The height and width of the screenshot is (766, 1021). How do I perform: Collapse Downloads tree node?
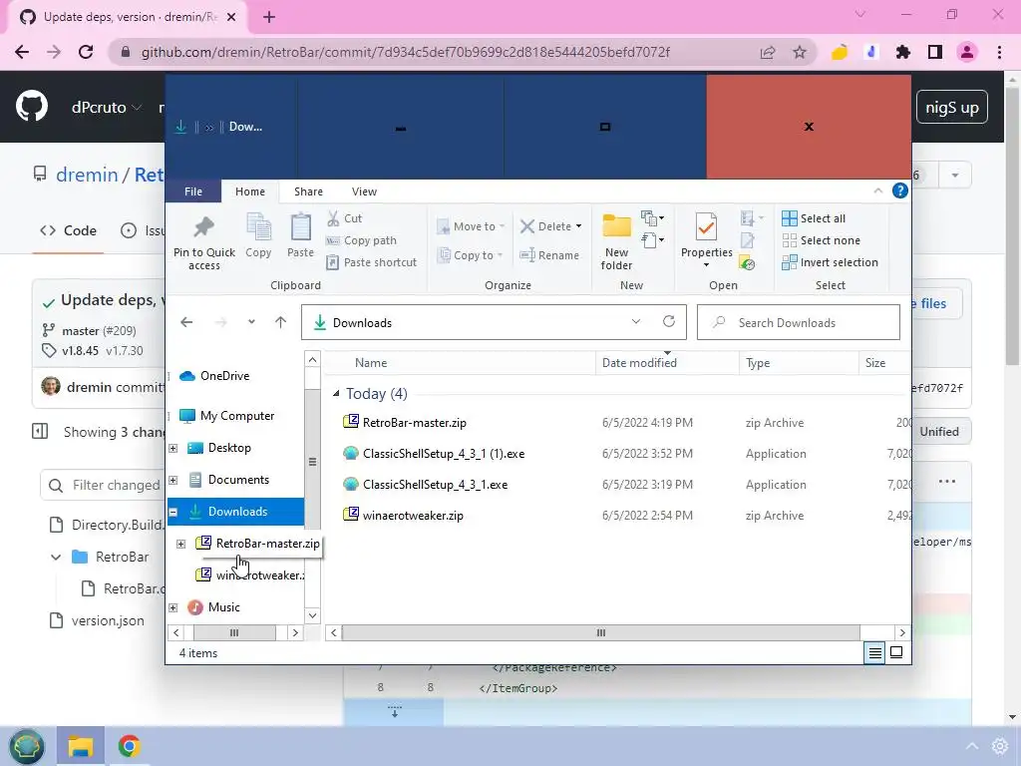(x=173, y=512)
